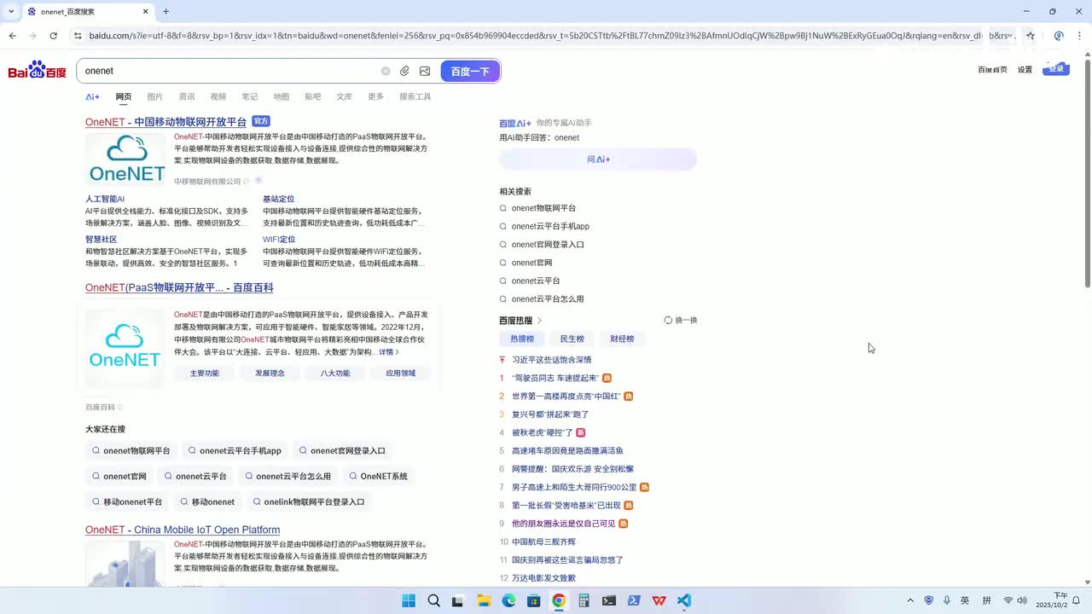Image resolution: width=1092 pixels, height=614 pixels.
Task: Search related term 移动onenet平台
Action: click(127, 501)
